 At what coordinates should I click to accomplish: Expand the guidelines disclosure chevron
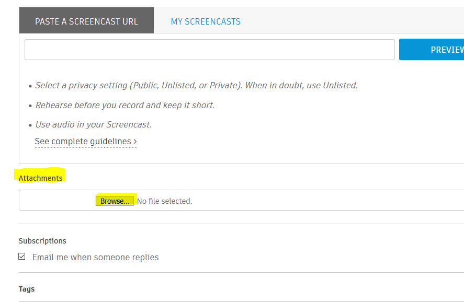pyautogui.click(x=134, y=141)
